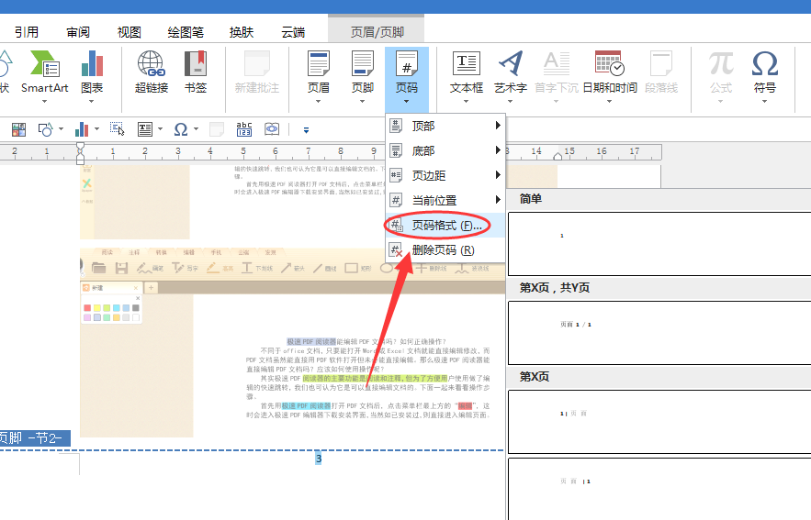
Task: Open the 底部 submenu
Action: coord(445,150)
